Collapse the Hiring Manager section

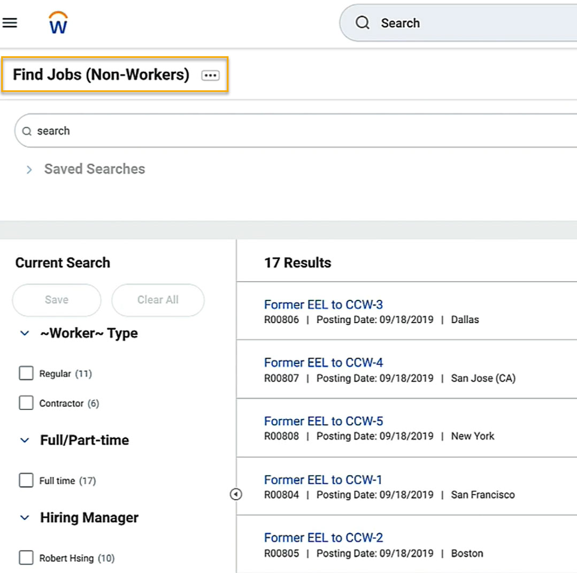(25, 518)
